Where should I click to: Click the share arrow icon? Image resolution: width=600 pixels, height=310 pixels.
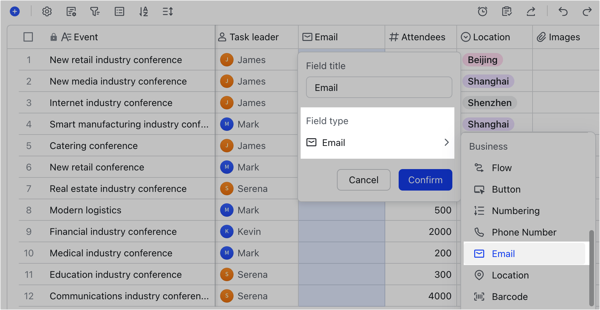tap(531, 12)
